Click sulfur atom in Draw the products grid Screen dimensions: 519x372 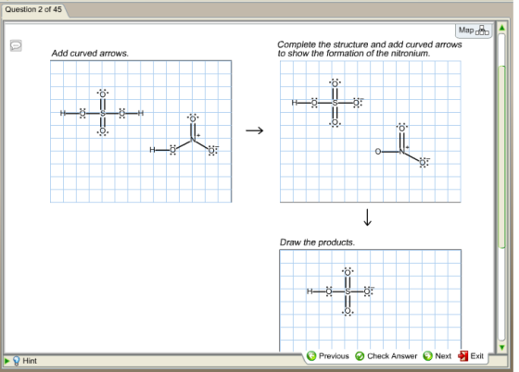pos(348,291)
